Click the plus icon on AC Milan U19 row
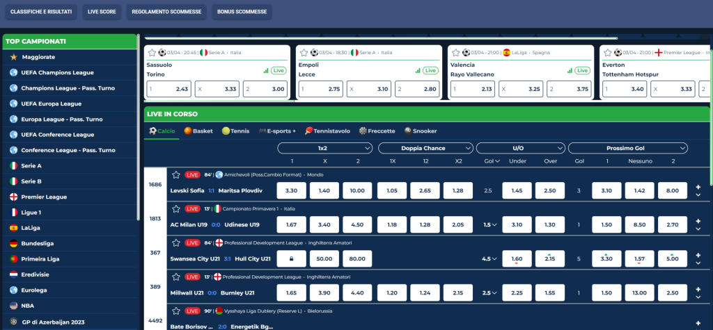 [698, 221]
